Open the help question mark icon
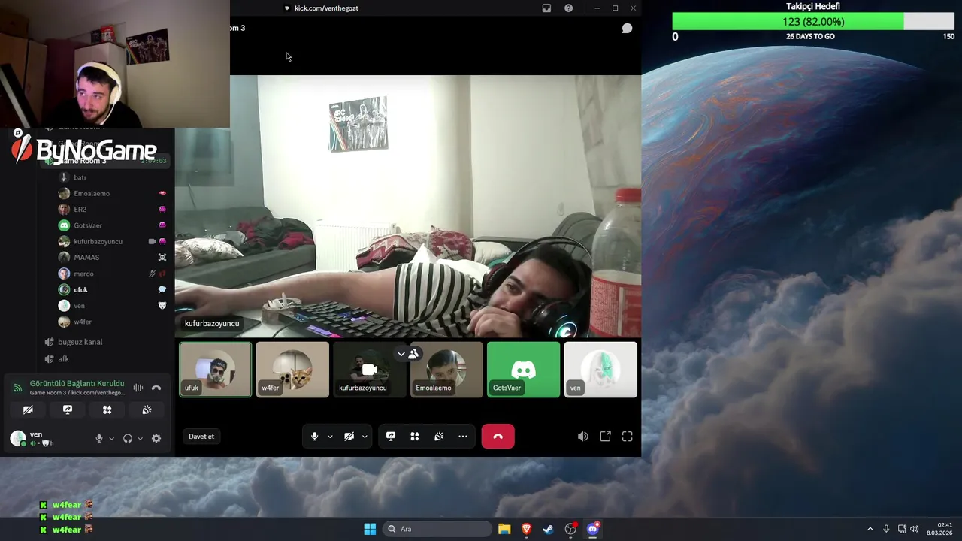 point(568,8)
